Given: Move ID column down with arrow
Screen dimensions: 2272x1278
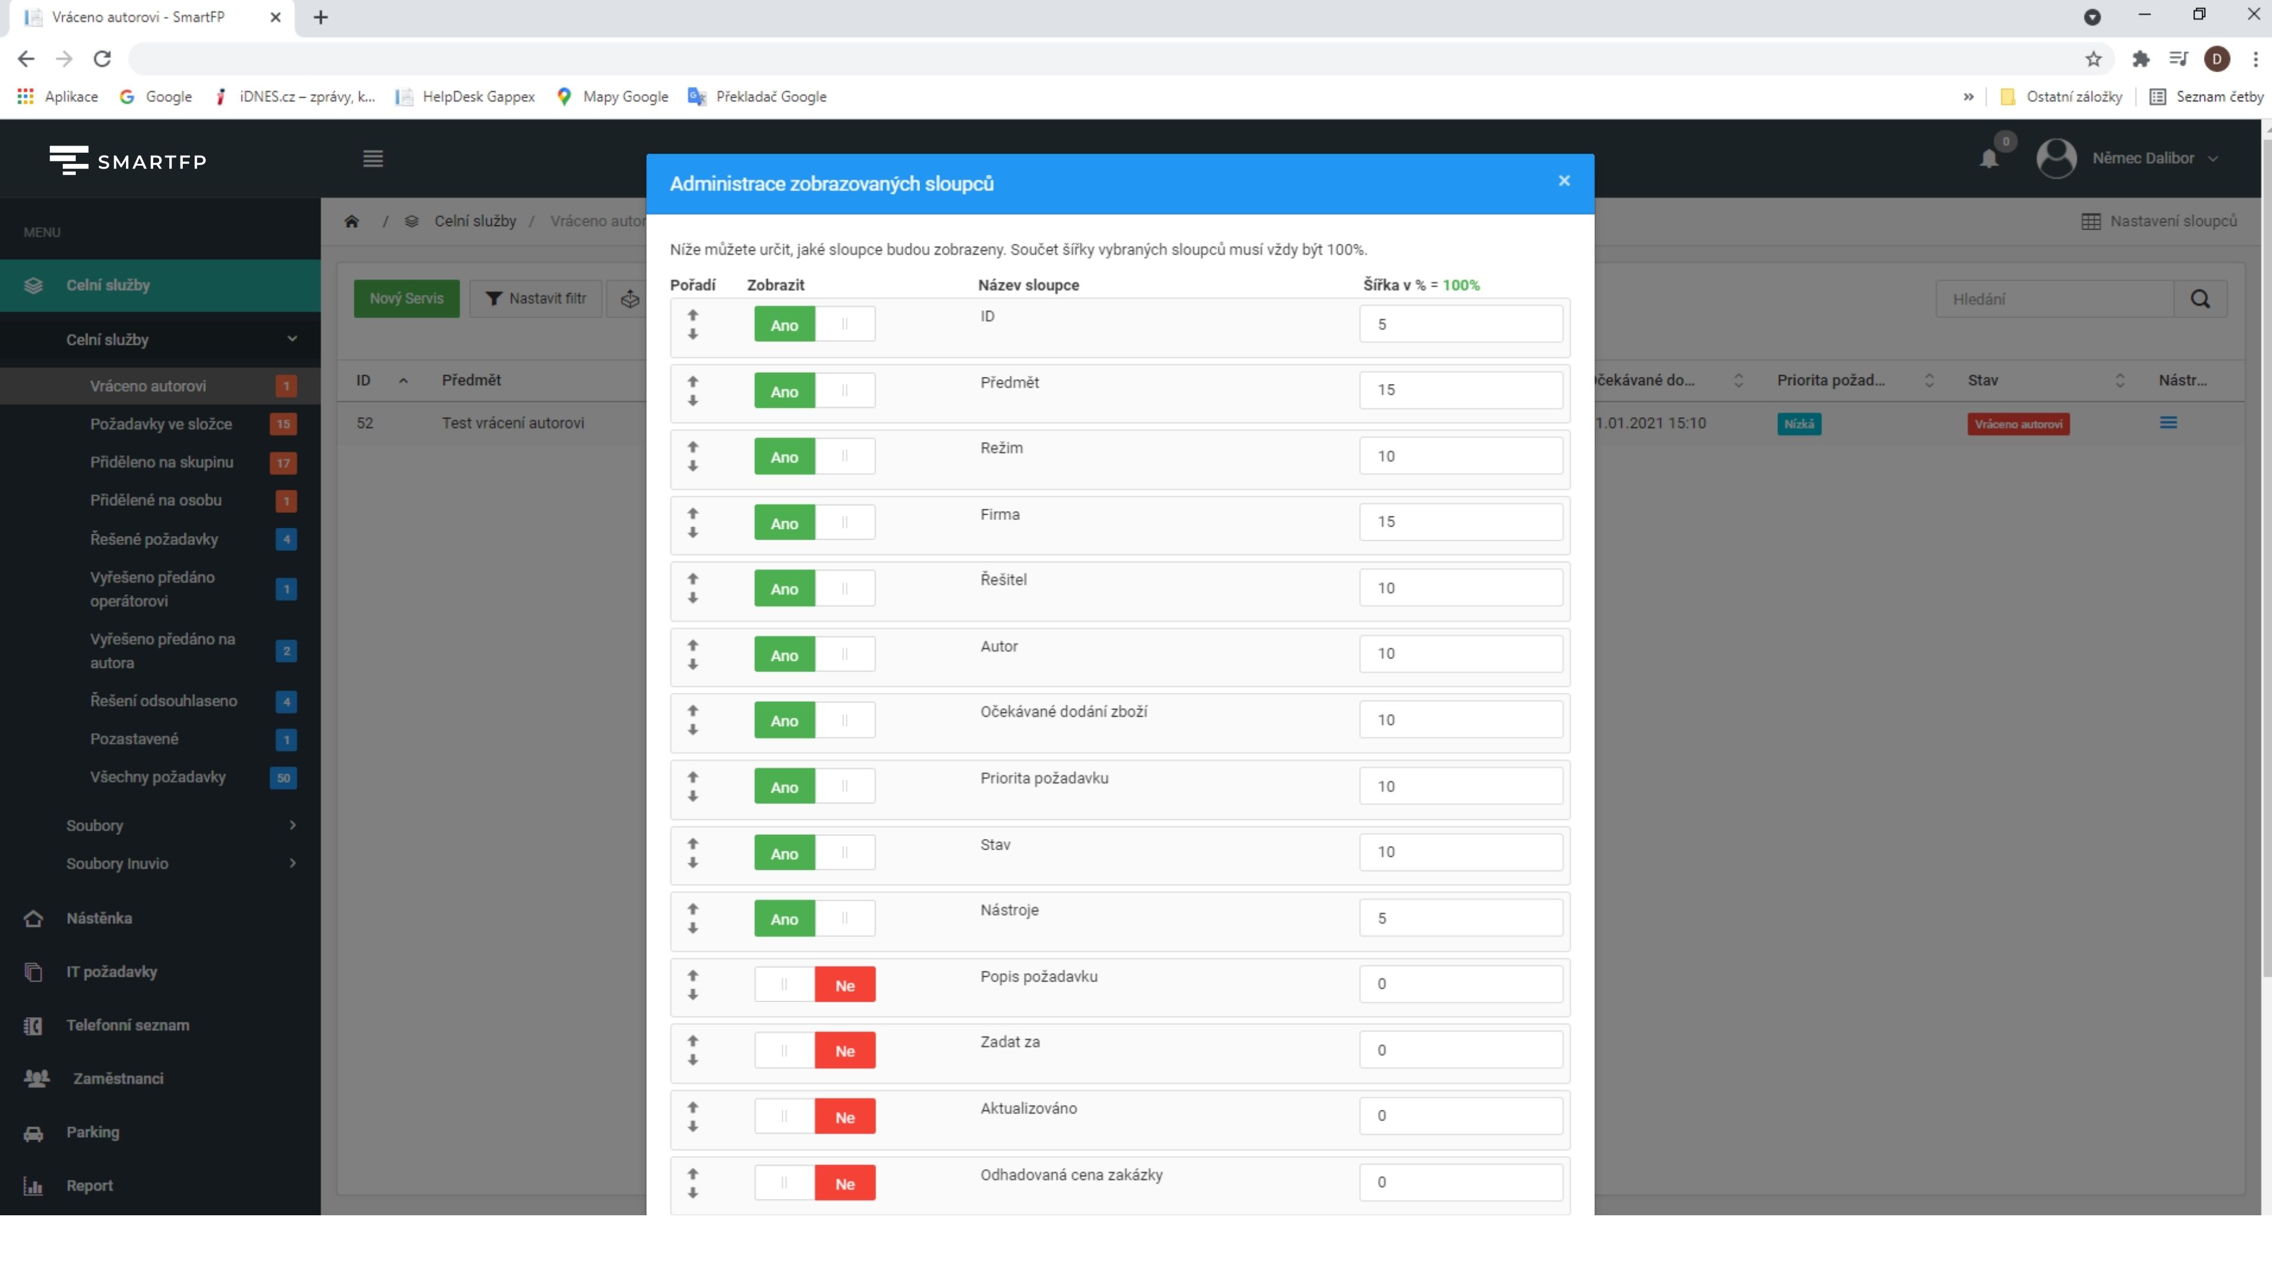Looking at the screenshot, I should 692,334.
